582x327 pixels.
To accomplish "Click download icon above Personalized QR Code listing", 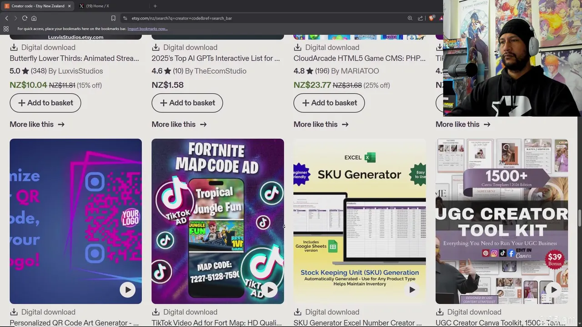I will click(x=14, y=312).
